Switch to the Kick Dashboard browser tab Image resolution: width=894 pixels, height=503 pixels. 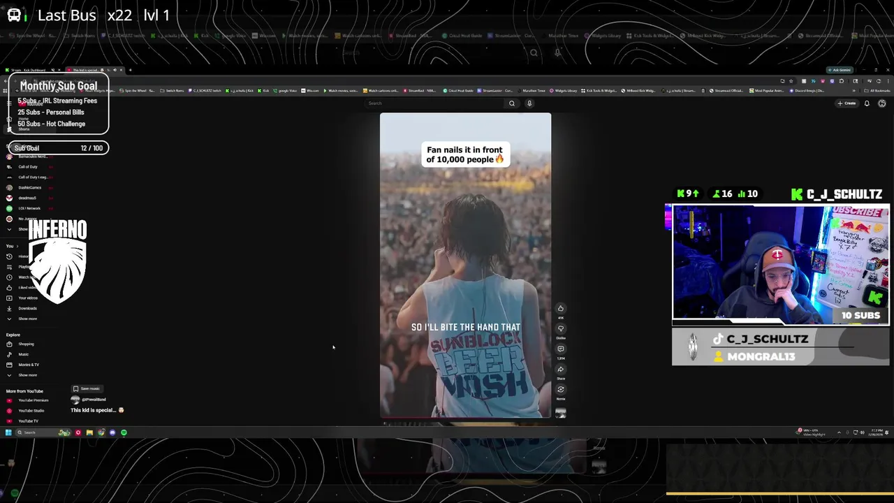point(29,70)
